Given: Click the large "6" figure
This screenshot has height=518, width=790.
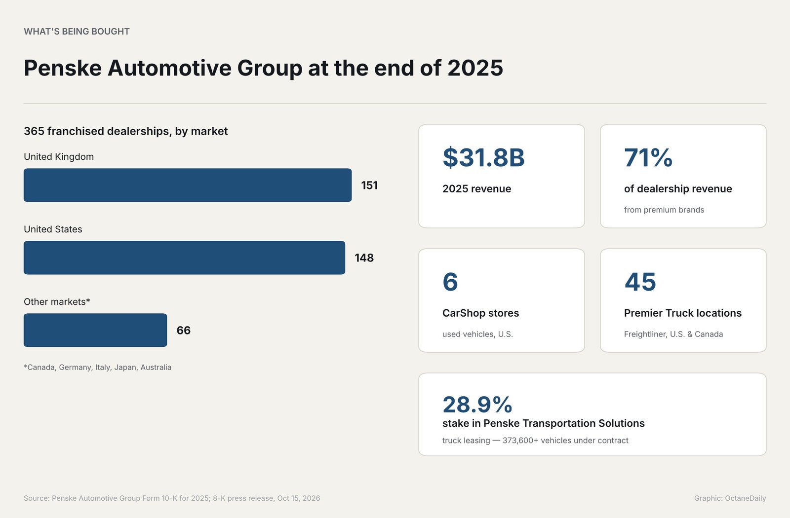Looking at the screenshot, I should (450, 282).
